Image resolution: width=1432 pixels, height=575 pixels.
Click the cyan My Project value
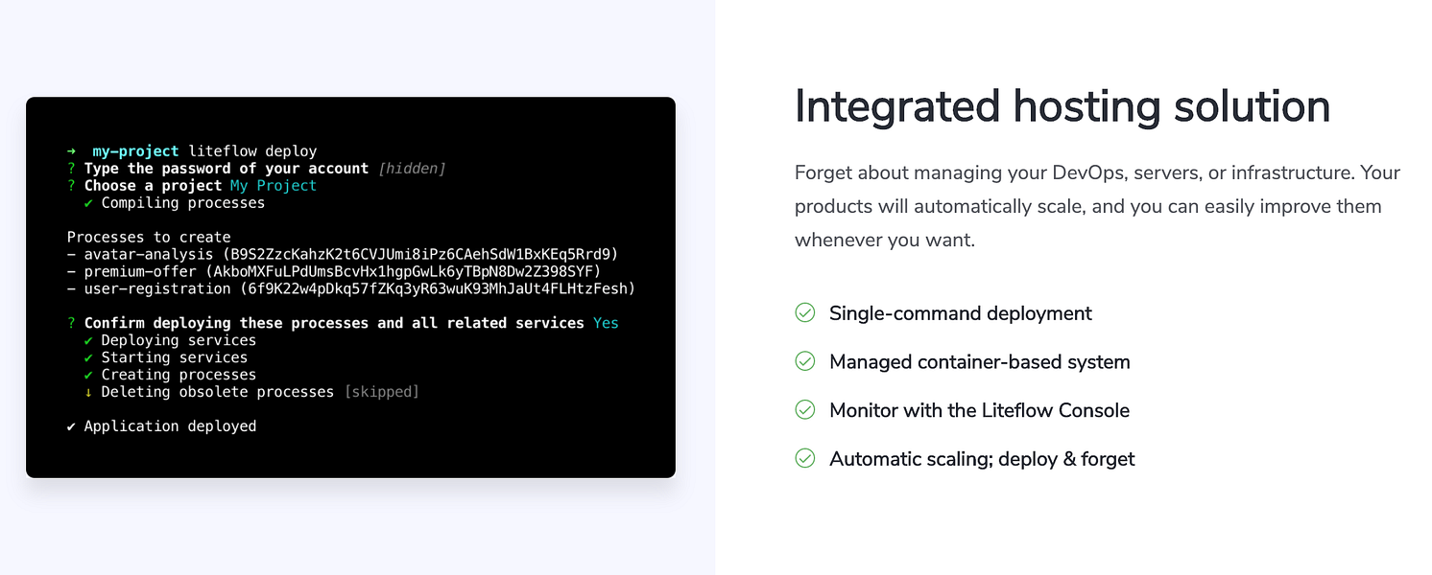(x=274, y=186)
